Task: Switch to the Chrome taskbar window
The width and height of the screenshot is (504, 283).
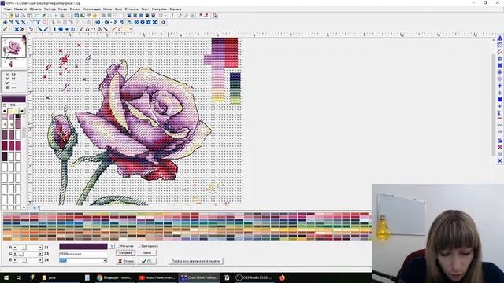Action: pyautogui.click(x=115, y=277)
